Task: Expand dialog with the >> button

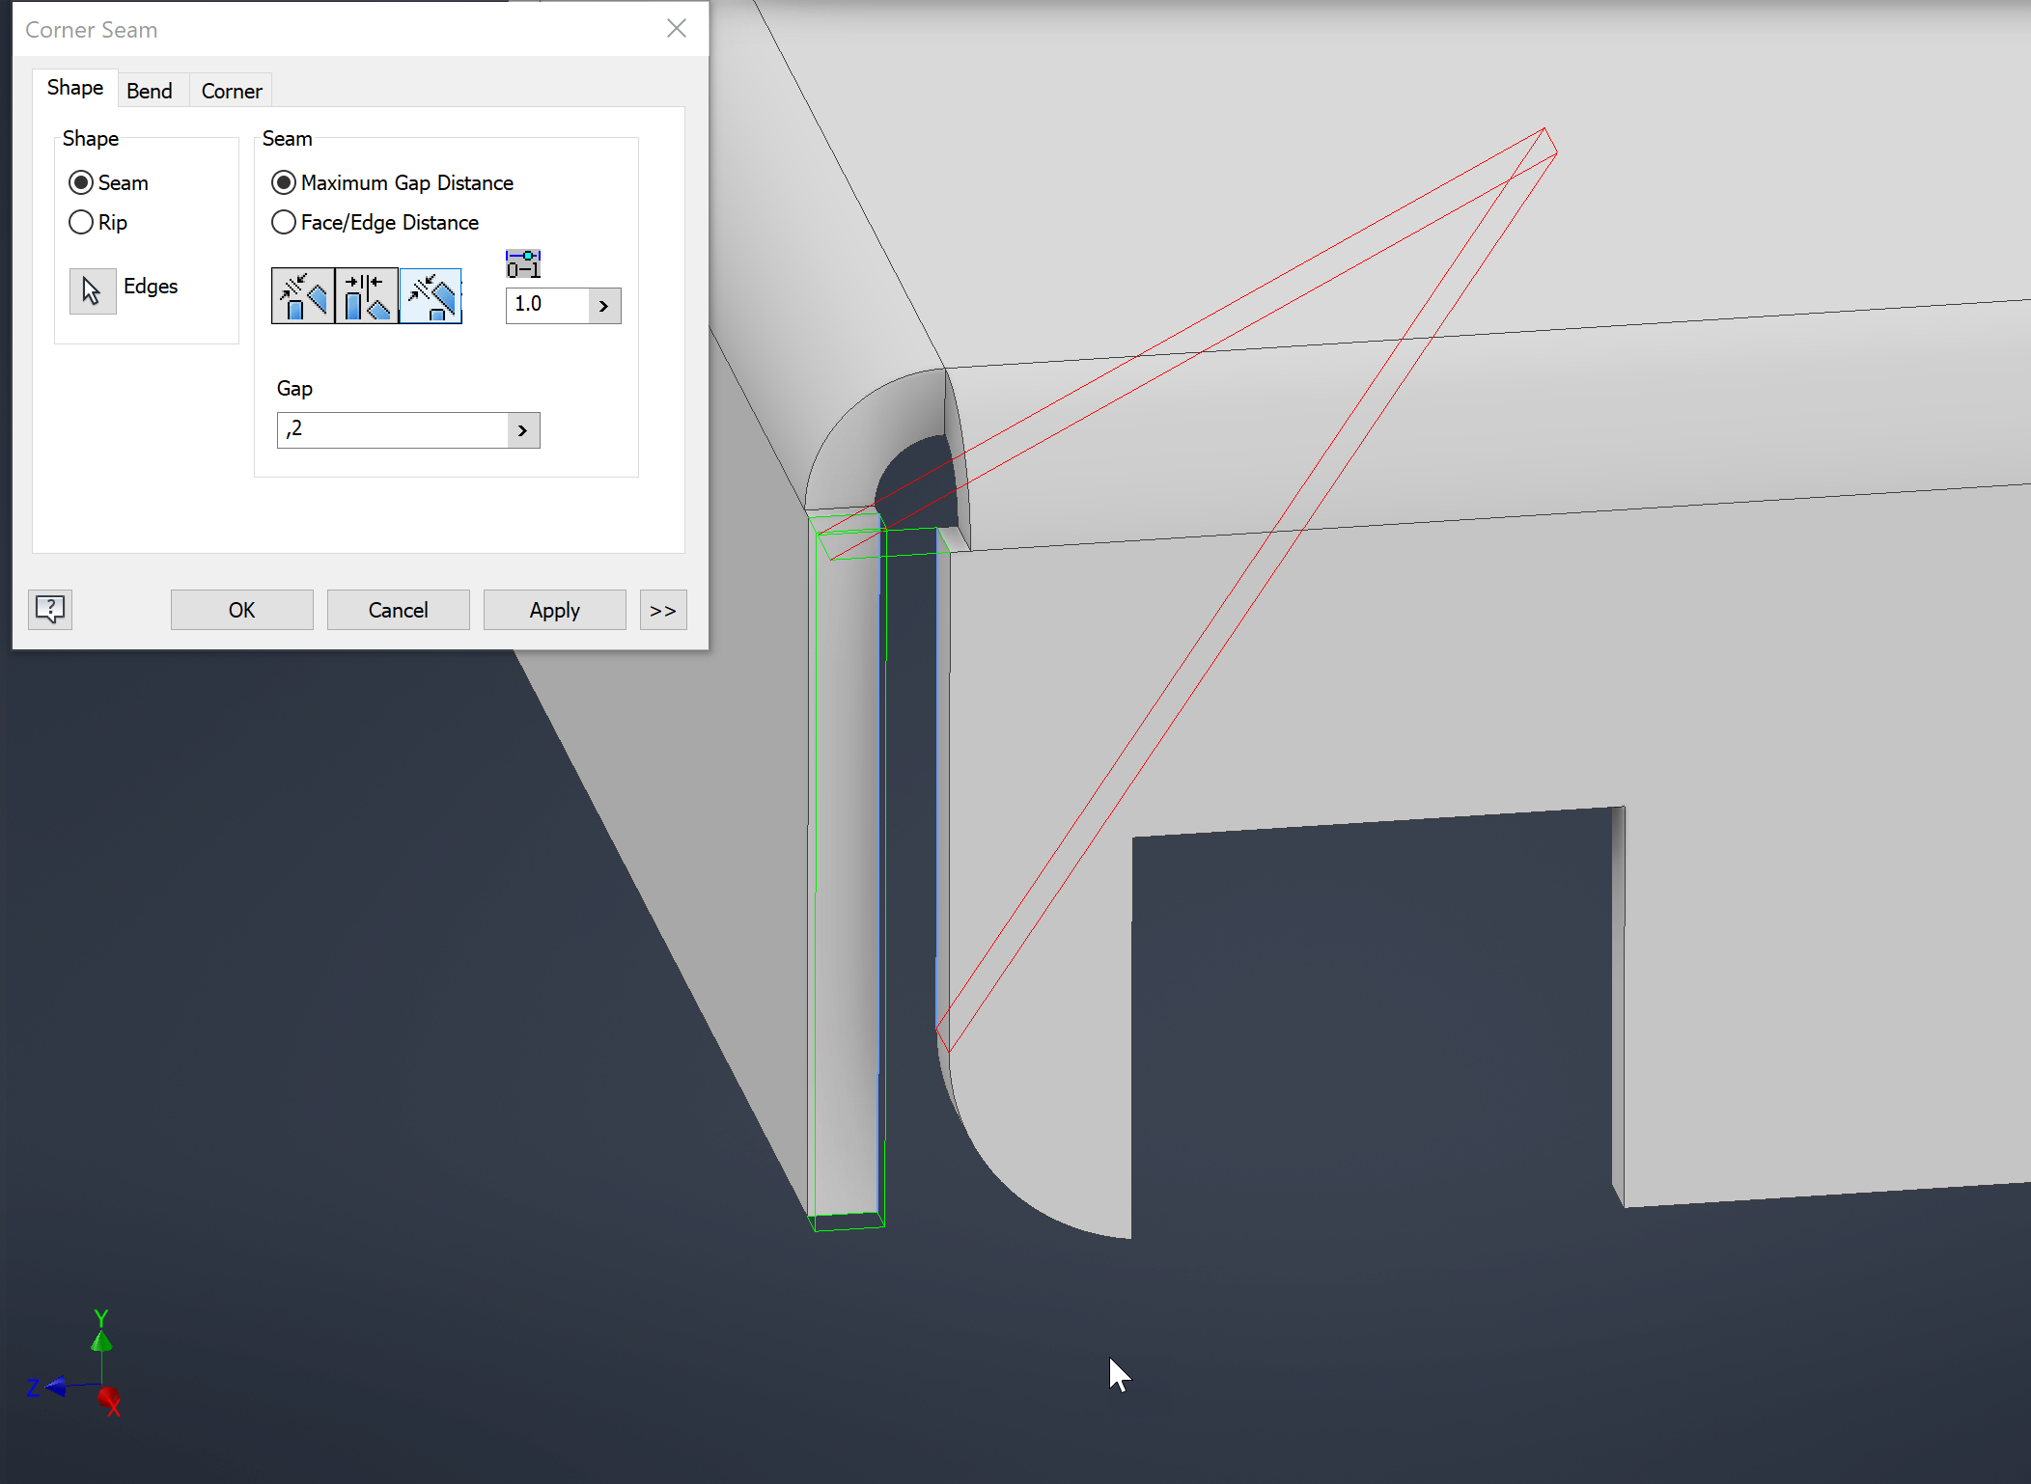Action: 663,610
